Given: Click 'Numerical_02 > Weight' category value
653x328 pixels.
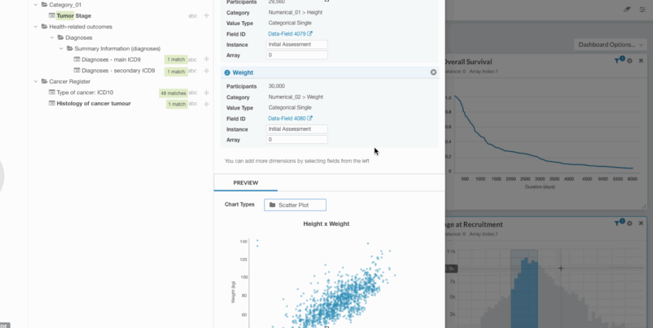Looking at the screenshot, I should click(295, 97).
